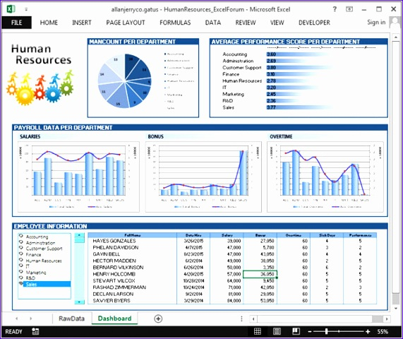Add a new sheet with plus icon
The image size is (403, 339).
(x=158, y=319)
